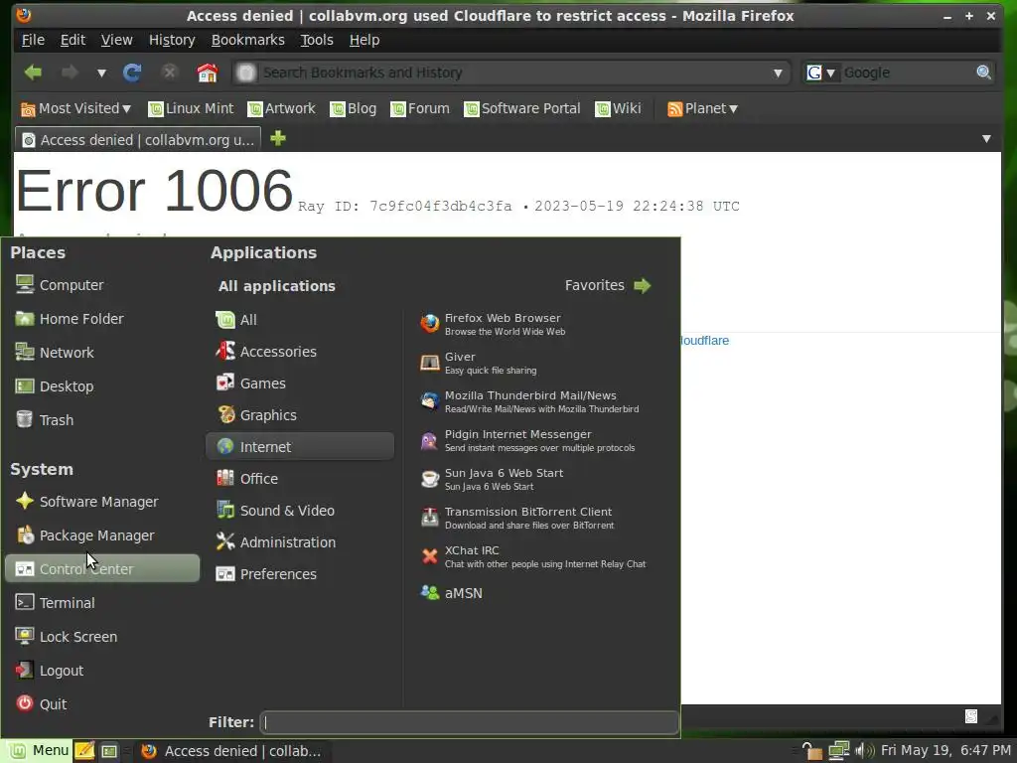Open the Forum bookmark

(x=420, y=108)
